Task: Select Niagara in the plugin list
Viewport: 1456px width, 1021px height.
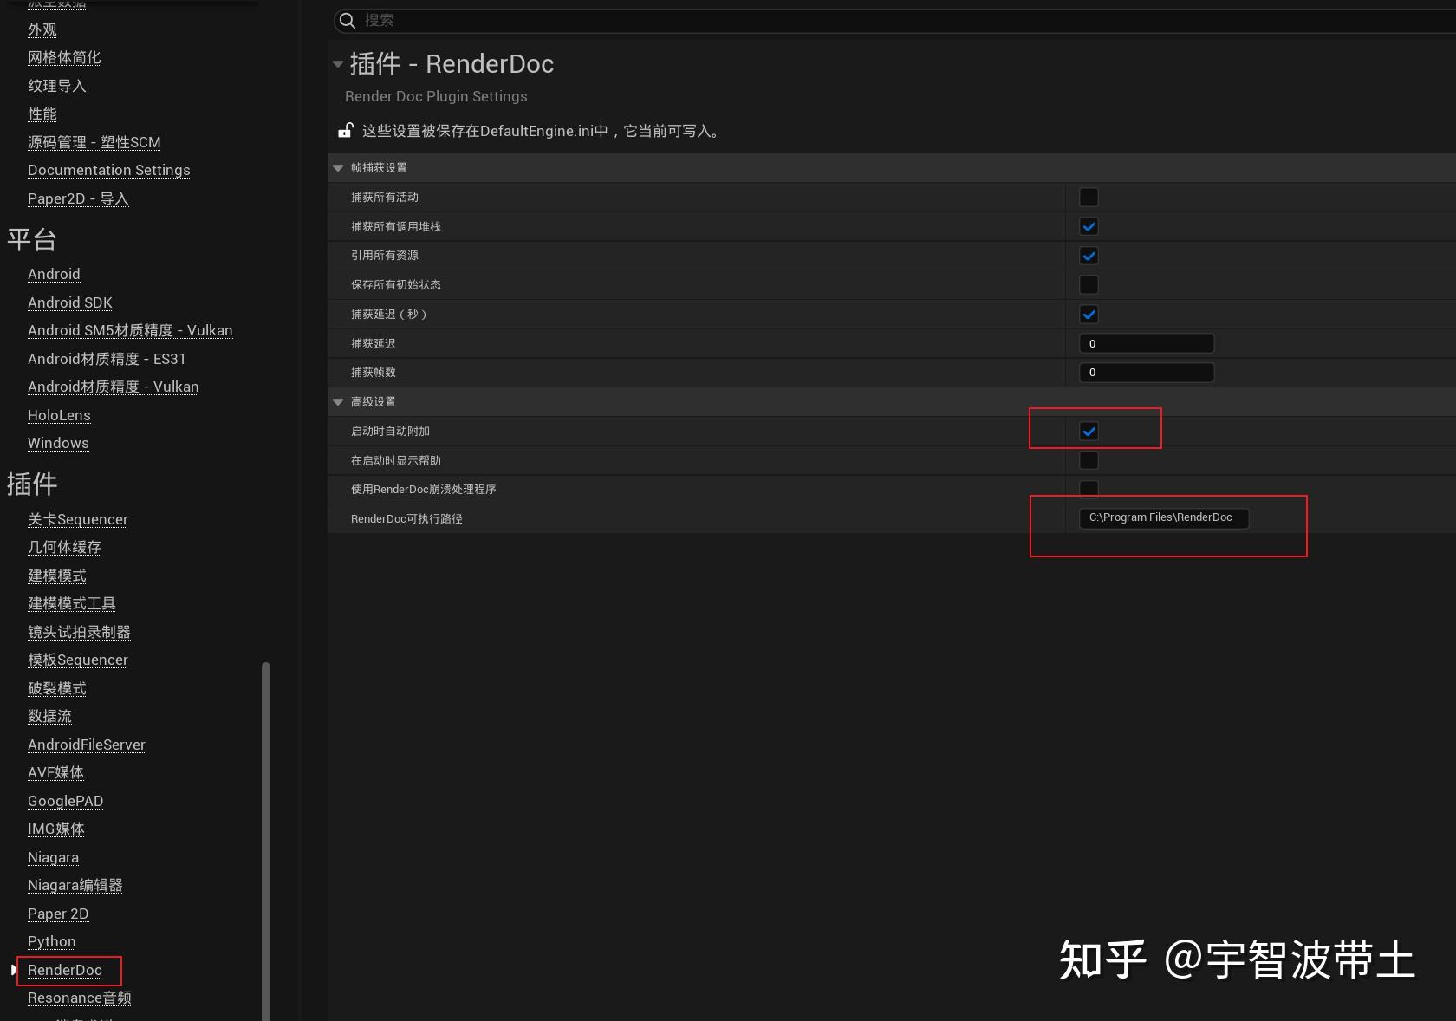Action: point(53,857)
